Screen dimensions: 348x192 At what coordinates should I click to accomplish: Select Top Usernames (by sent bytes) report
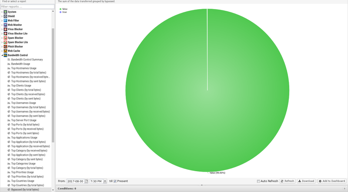coord(28,116)
